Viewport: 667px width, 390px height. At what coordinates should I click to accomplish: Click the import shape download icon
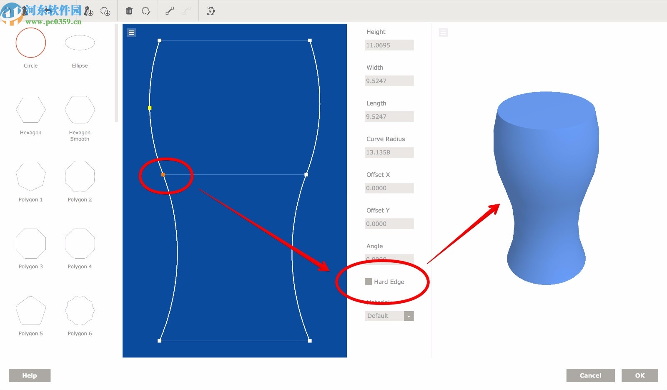[x=105, y=11]
